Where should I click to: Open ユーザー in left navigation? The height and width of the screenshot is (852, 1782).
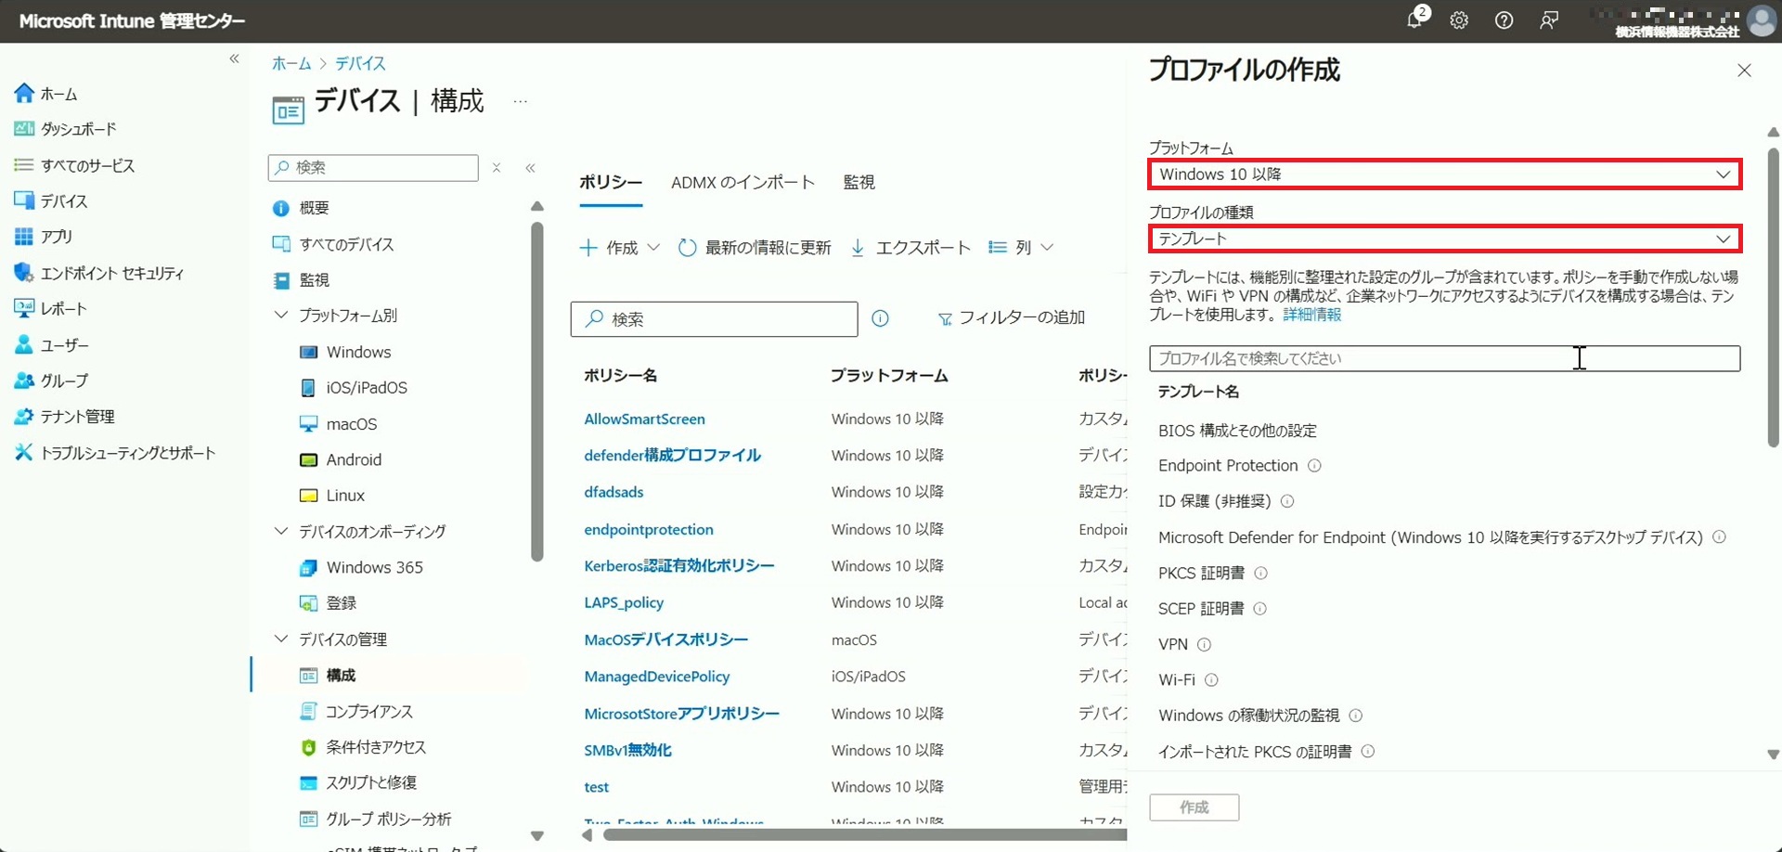pos(51,345)
